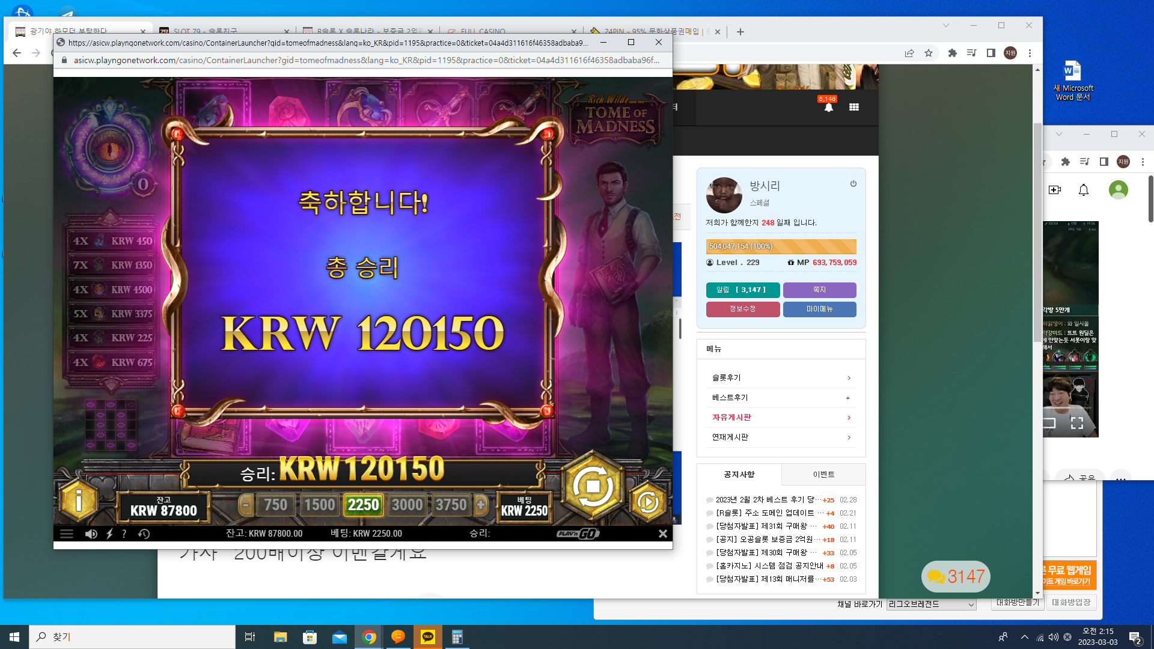The height and width of the screenshot is (649, 1154).
Task: Close the 24PIN tab
Action: [718, 32]
